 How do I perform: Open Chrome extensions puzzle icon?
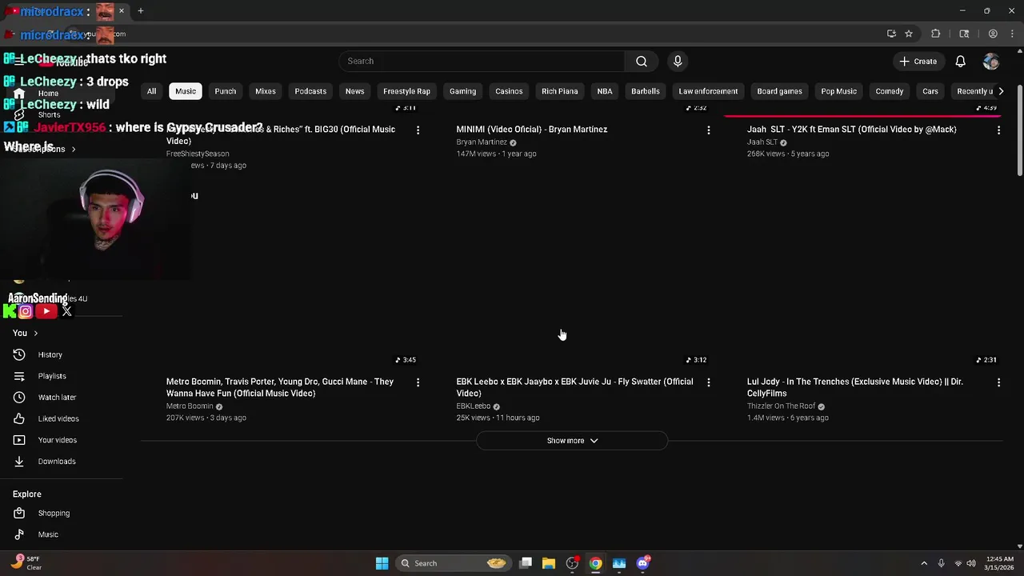[x=936, y=34]
